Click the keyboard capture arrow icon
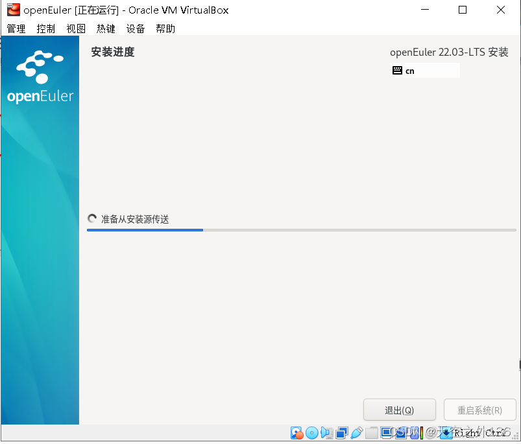521x444 pixels. click(446, 433)
